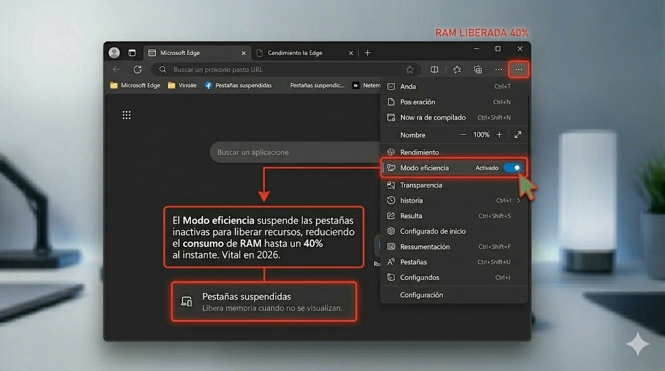
Task: Click the Activado status label
Action: [x=487, y=168]
